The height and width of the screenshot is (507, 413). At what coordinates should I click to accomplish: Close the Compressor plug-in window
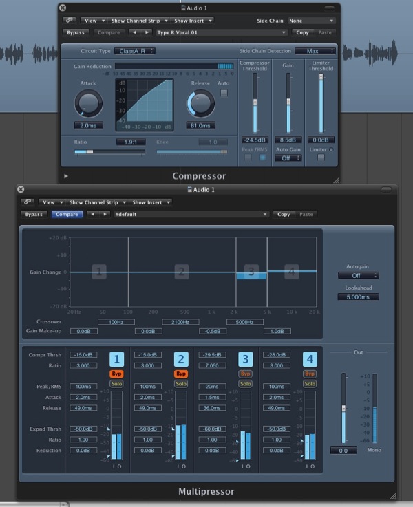tap(63, 8)
